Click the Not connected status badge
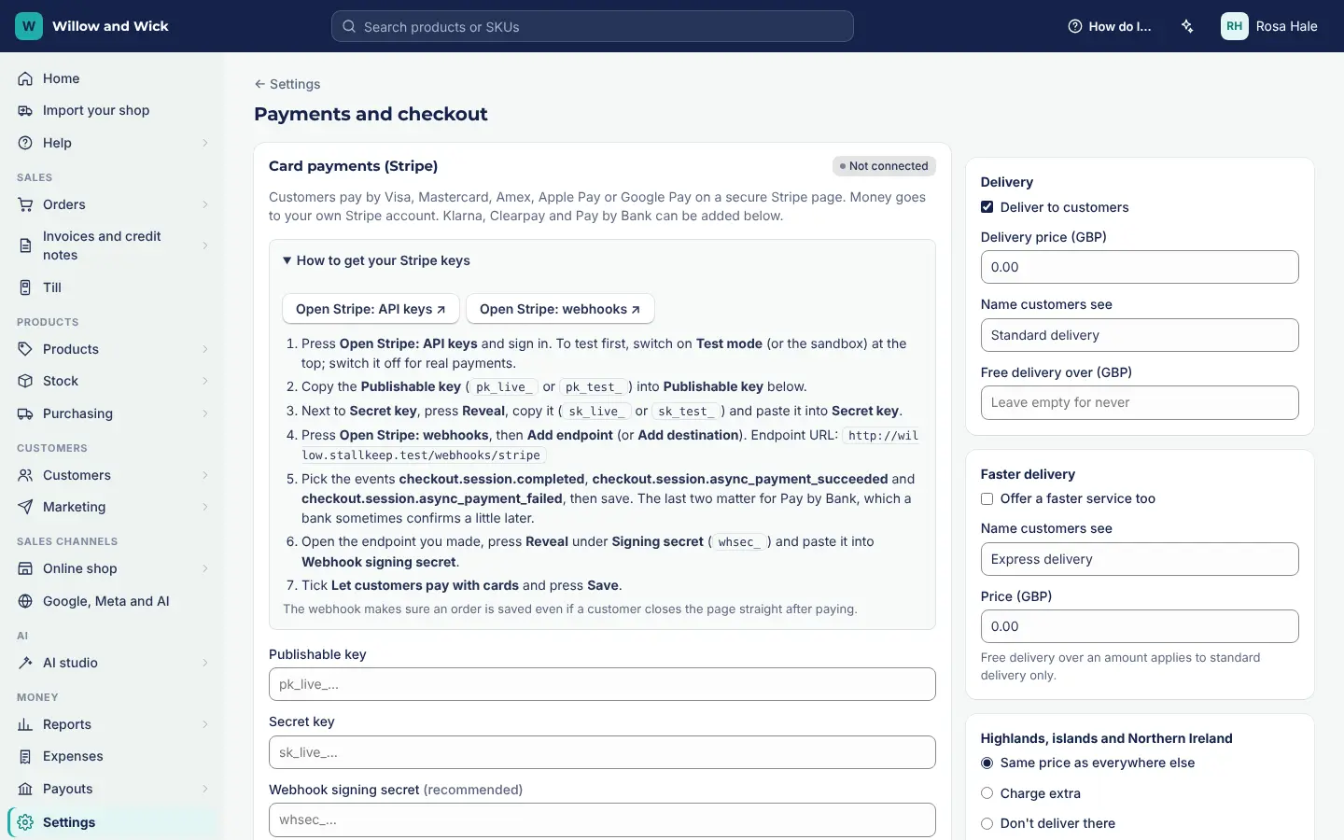The width and height of the screenshot is (1344, 840). click(x=884, y=166)
